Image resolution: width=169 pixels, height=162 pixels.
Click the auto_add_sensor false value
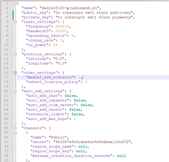[x=75, y=110]
